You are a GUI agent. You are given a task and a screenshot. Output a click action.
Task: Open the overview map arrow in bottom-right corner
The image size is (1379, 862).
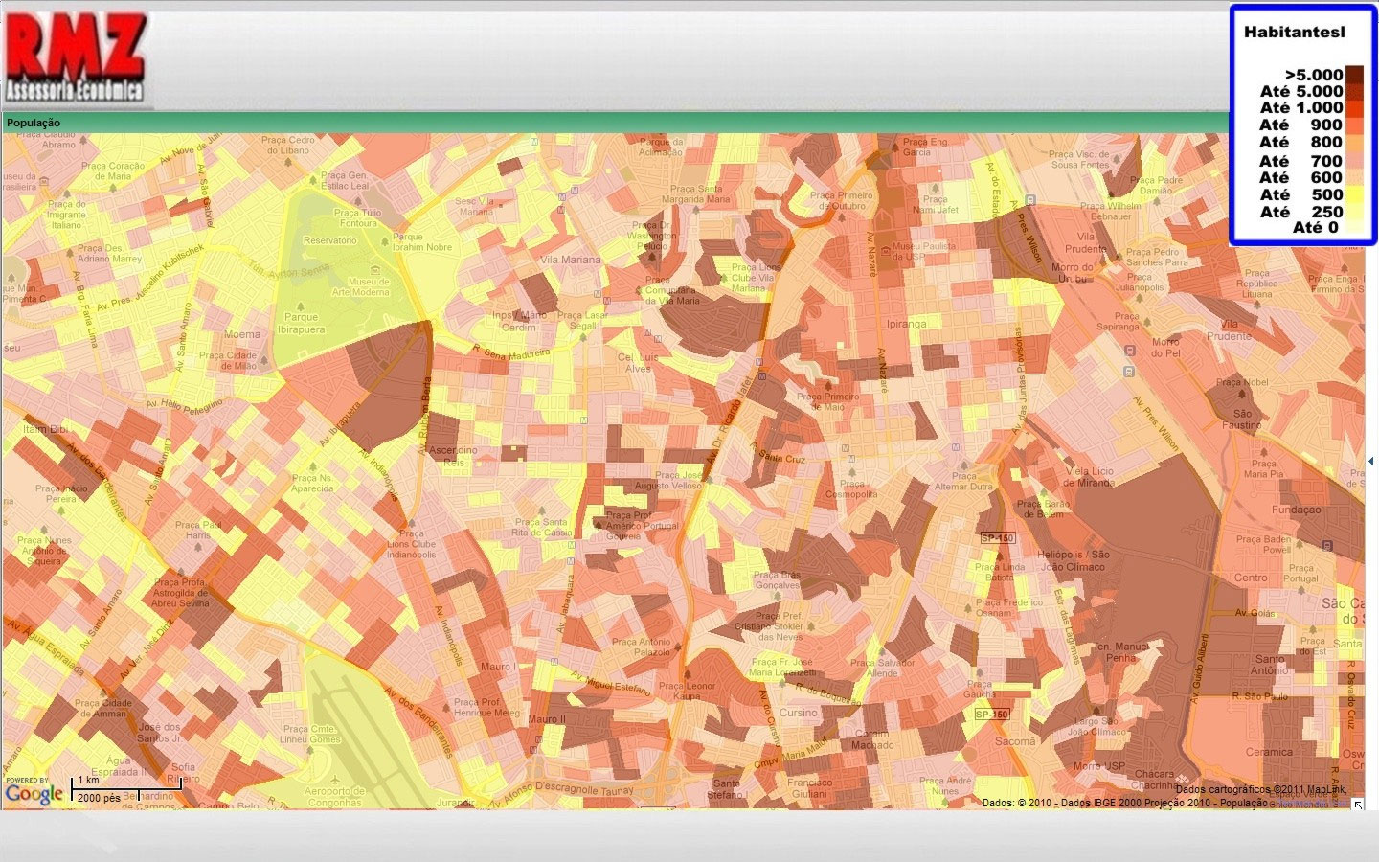point(1357,805)
